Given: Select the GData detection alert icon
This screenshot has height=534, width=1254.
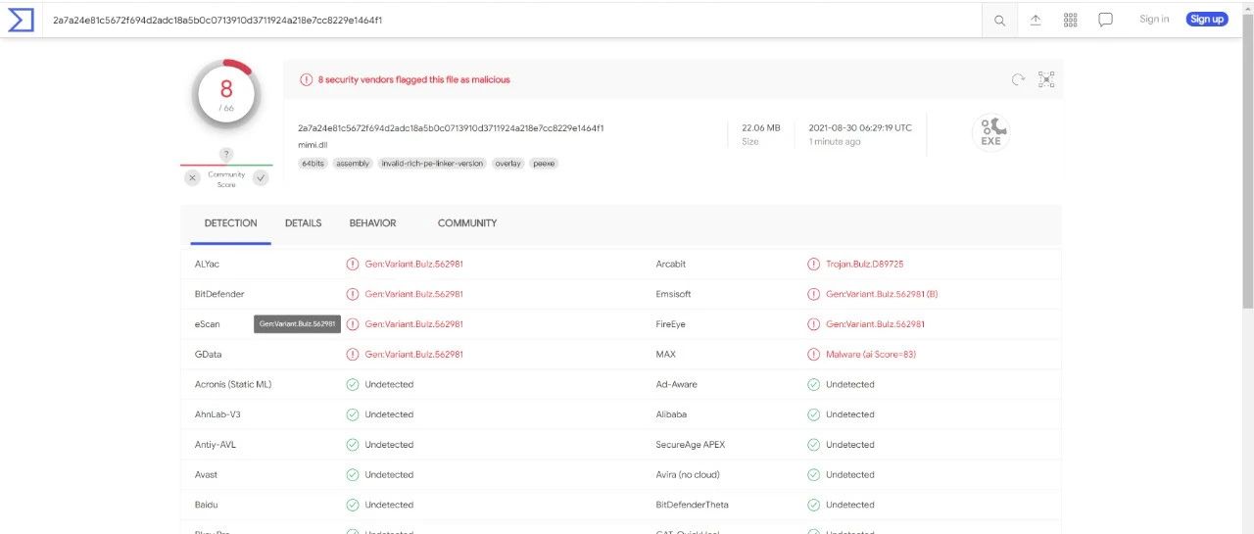Looking at the screenshot, I should coord(353,354).
